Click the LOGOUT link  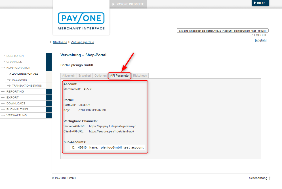pyautogui.click(x=260, y=35)
